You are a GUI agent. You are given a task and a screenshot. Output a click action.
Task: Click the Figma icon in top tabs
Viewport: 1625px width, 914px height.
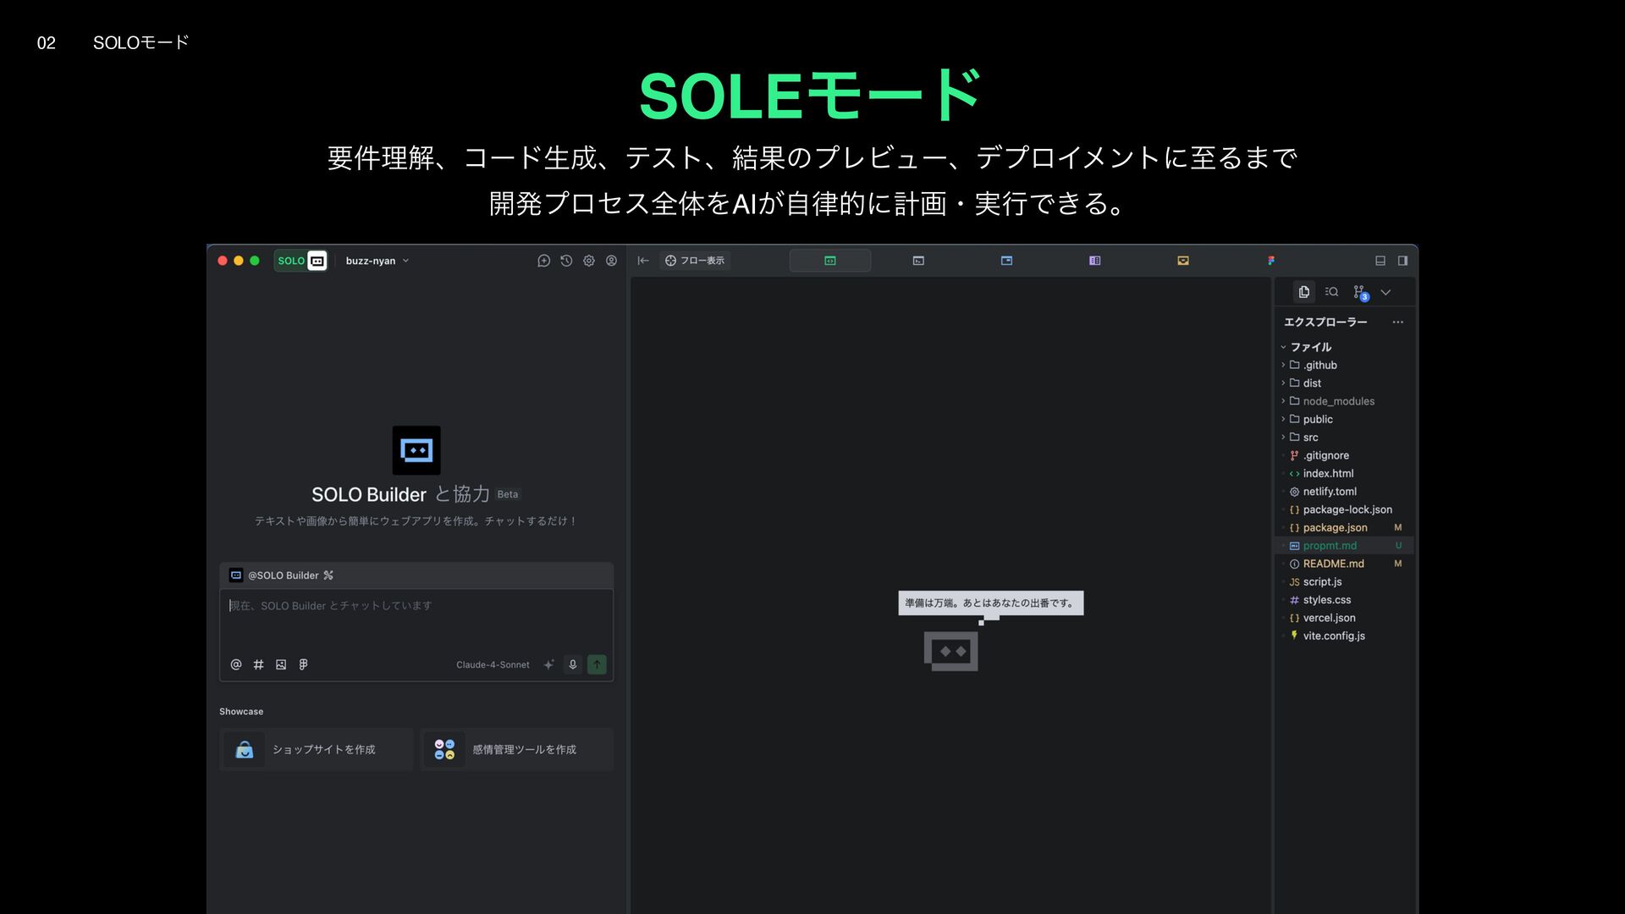(x=1271, y=261)
